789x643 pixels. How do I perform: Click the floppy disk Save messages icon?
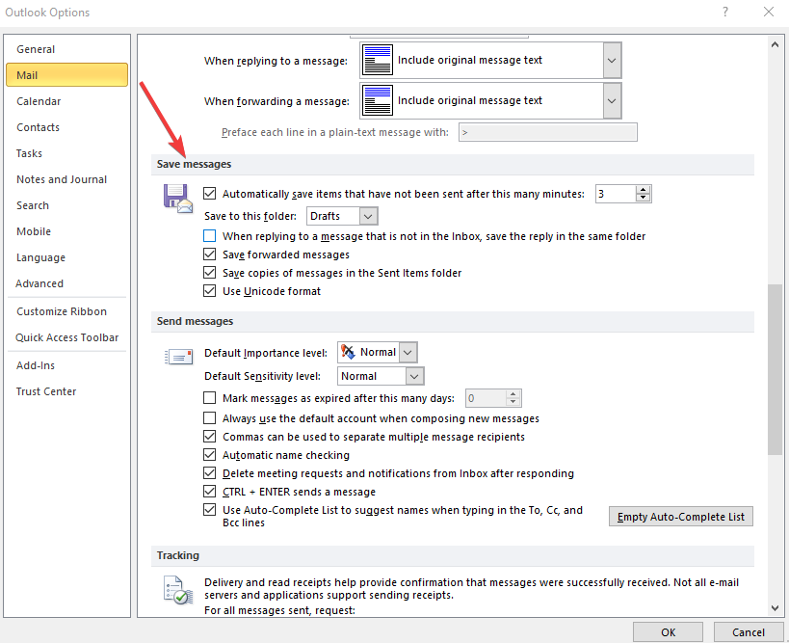pyautogui.click(x=178, y=198)
